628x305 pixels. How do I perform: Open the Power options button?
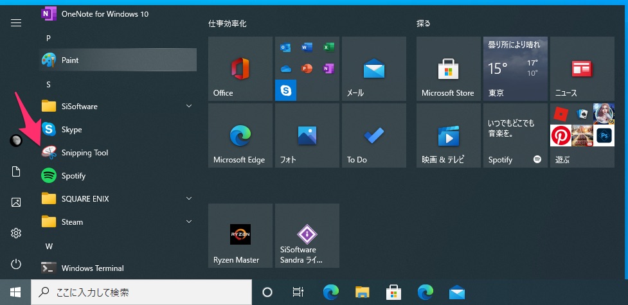pyautogui.click(x=16, y=264)
